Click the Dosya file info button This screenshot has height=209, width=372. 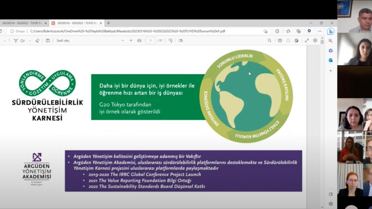(x=17, y=31)
